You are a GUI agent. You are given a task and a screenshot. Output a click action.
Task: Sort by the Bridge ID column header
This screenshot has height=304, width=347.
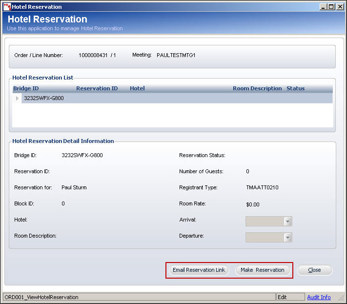[x=26, y=88]
